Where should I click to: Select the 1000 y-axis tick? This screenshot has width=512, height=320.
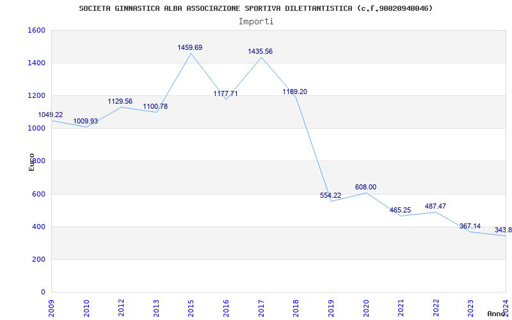36,129
